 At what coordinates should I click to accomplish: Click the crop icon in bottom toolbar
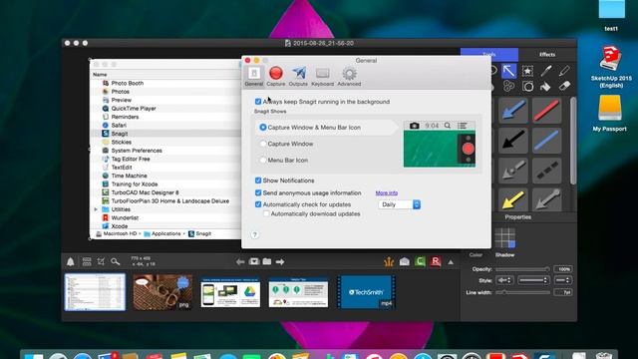point(101,261)
